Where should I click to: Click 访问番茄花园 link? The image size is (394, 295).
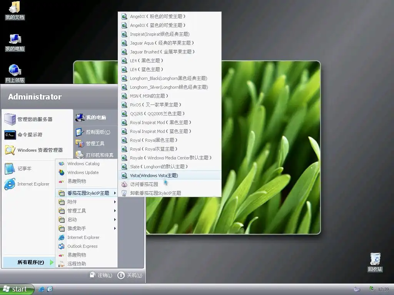pos(170,184)
